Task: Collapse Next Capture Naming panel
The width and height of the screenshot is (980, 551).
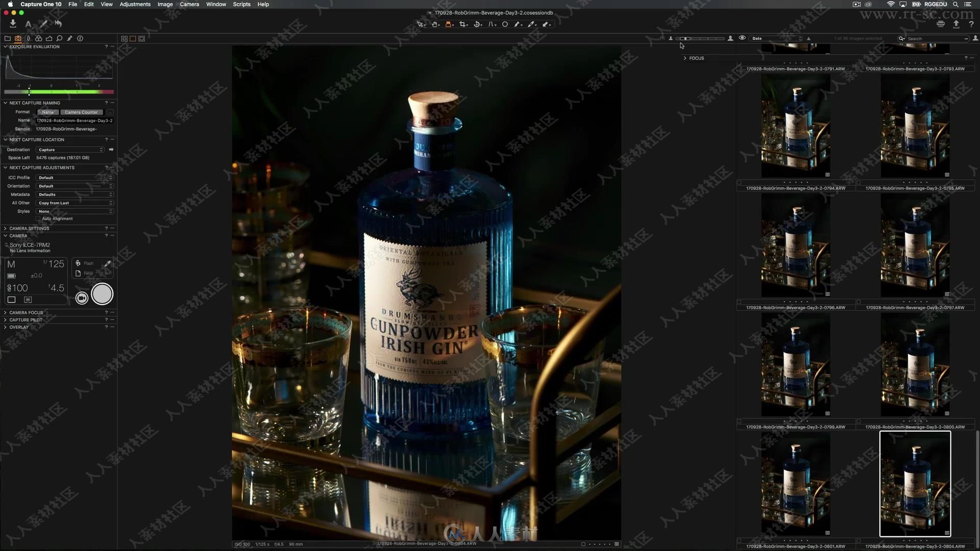Action: click(6, 103)
